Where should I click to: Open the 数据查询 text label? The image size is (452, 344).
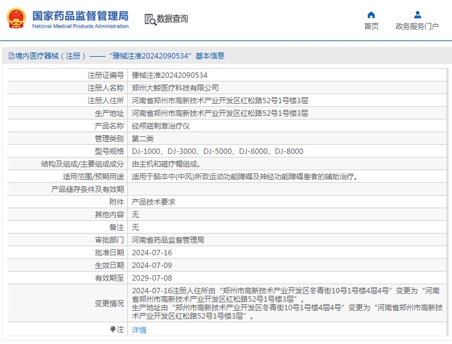[x=173, y=19]
